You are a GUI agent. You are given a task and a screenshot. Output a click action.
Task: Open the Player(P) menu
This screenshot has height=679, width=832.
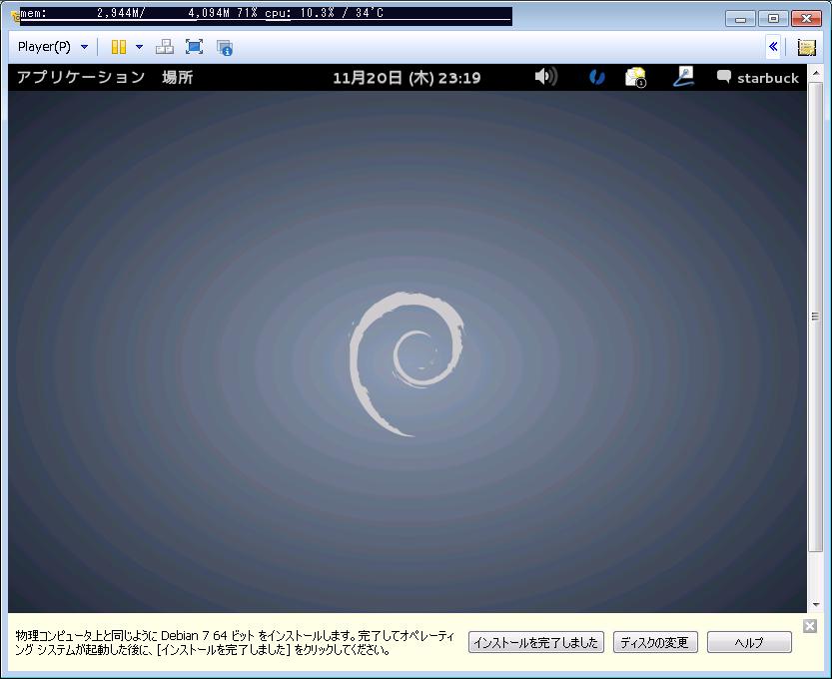pyautogui.click(x=52, y=47)
